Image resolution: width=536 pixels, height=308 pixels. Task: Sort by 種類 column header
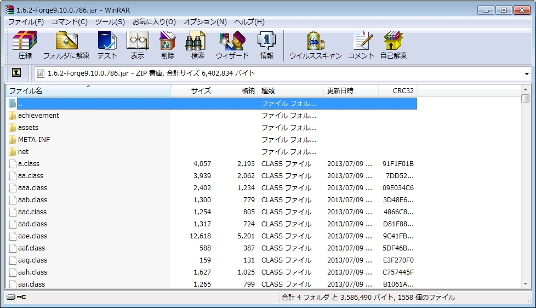point(290,90)
